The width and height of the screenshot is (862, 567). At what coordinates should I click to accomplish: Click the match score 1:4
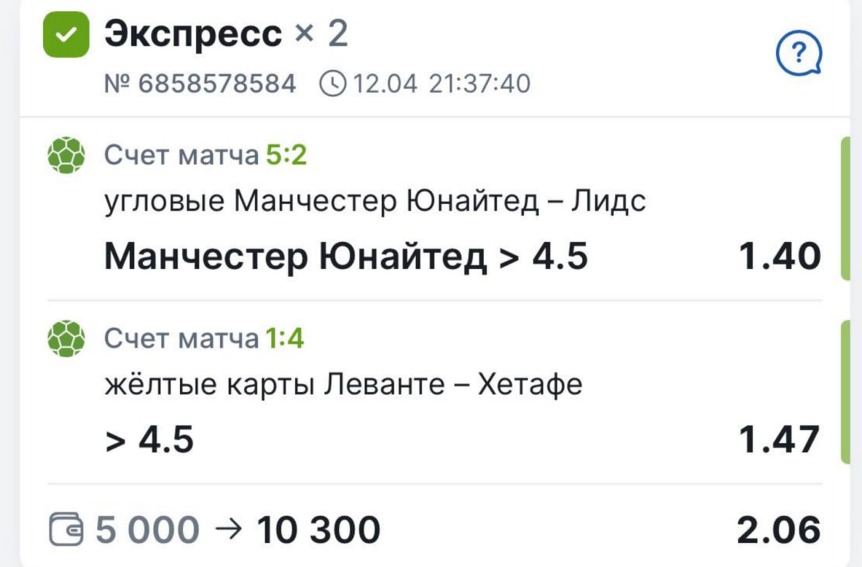[x=285, y=338]
